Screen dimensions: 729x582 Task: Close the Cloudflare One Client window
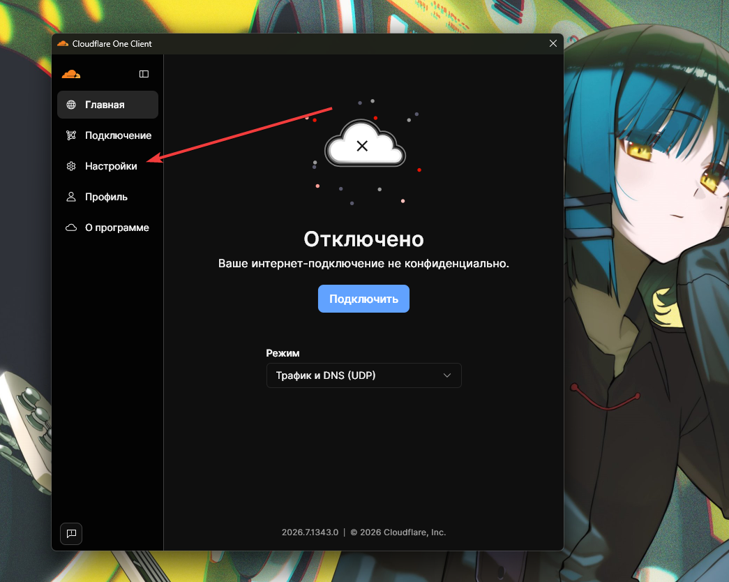click(553, 43)
